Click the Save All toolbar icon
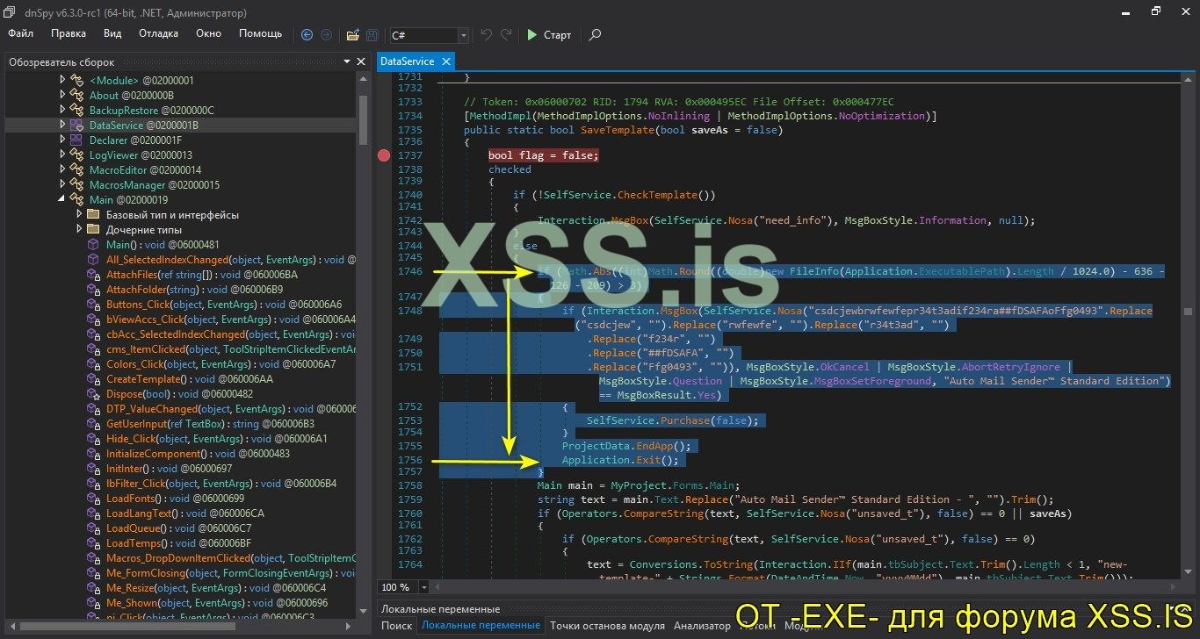1200x639 pixels. tap(372, 35)
